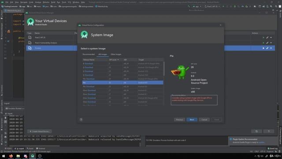Open the File menu

pos(7,2)
